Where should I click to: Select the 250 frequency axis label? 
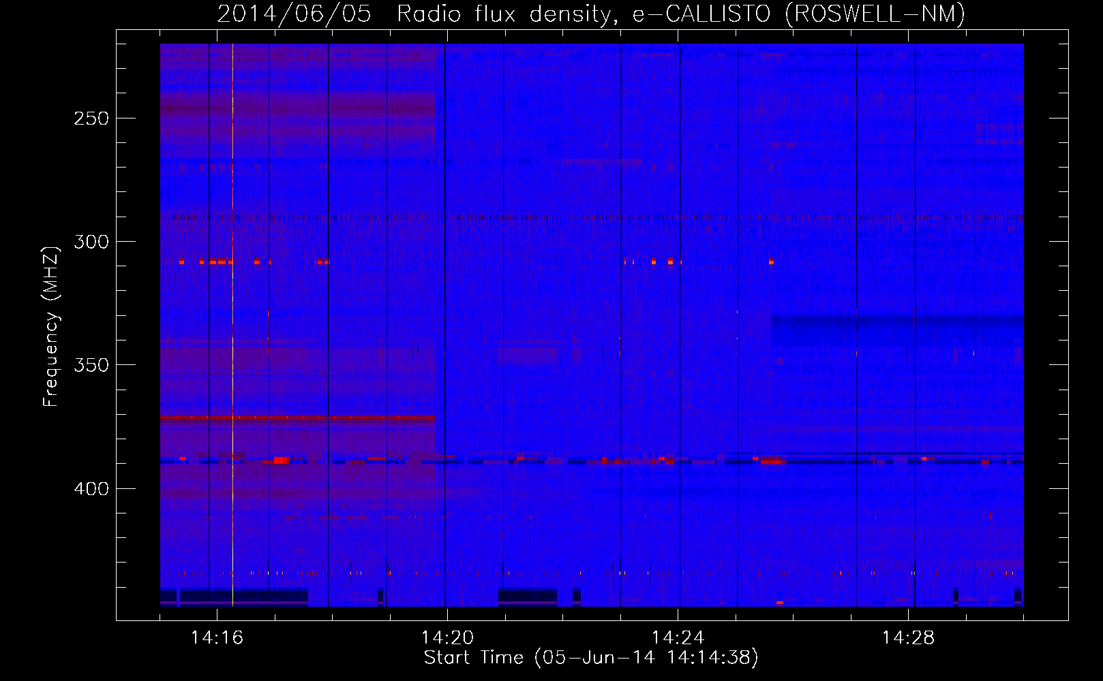pyautogui.click(x=91, y=118)
